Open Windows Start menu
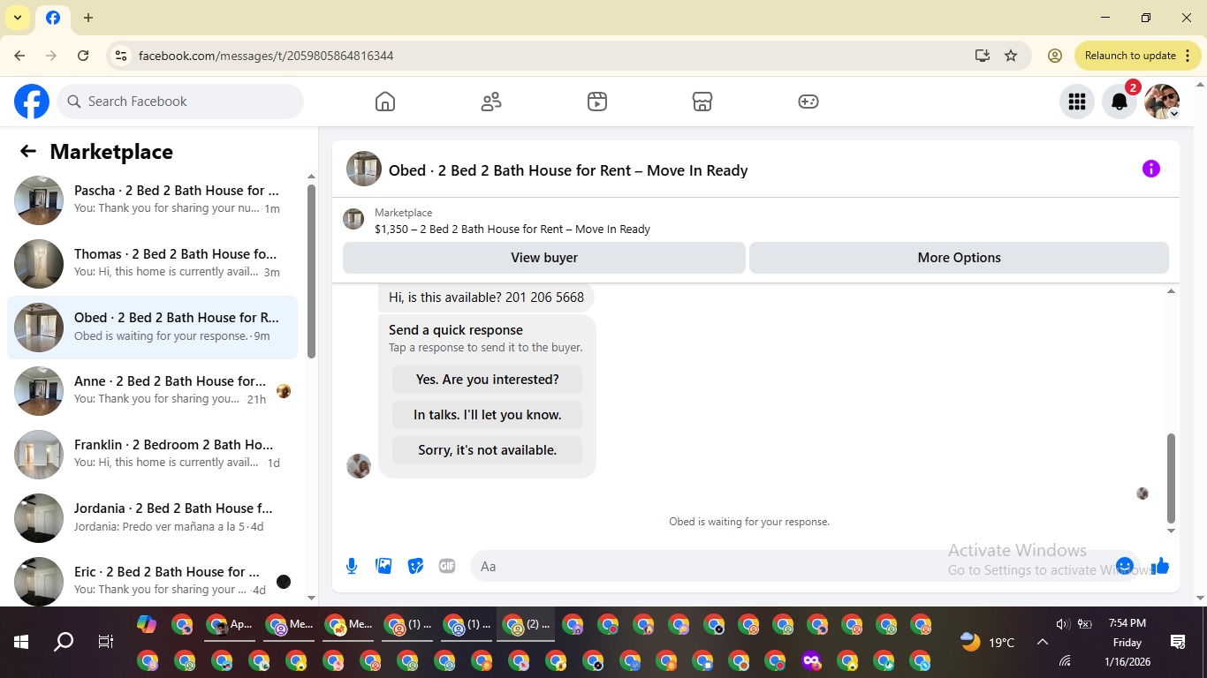Image resolution: width=1207 pixels, height=678 pixels. pos(21,642)
